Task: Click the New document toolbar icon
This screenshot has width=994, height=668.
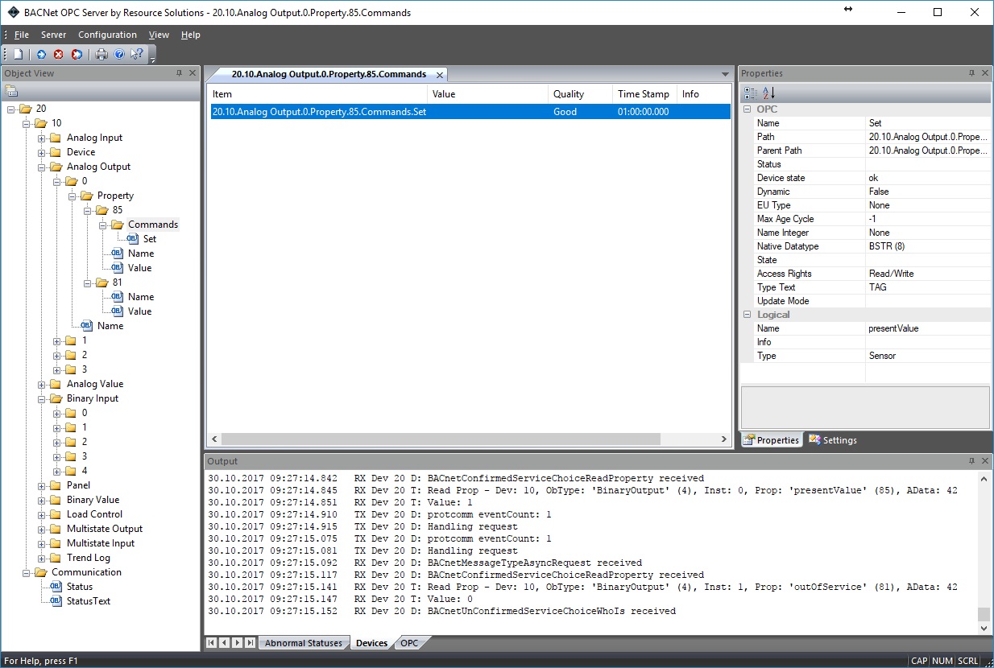Action: (18, 54)
